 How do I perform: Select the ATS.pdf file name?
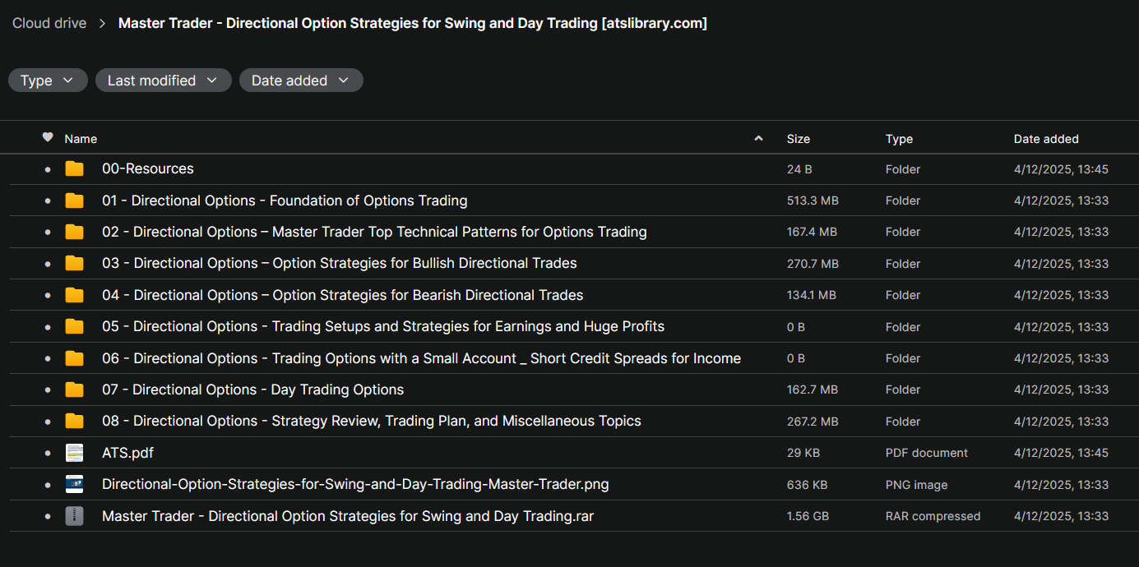[127, 453]
